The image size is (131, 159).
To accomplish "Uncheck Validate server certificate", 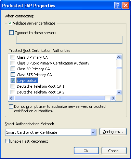I will click(x=10, y=23).
